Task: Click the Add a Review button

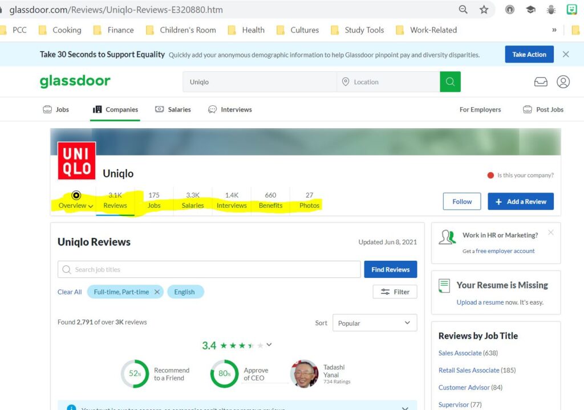Action: [x=521, y=201]
